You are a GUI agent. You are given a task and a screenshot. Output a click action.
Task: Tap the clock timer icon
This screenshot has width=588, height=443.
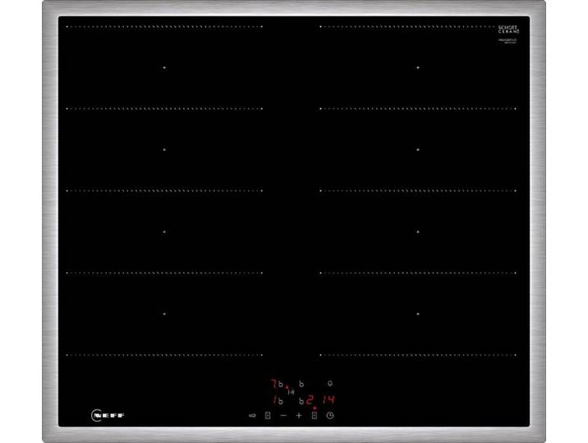pos(330,415)
